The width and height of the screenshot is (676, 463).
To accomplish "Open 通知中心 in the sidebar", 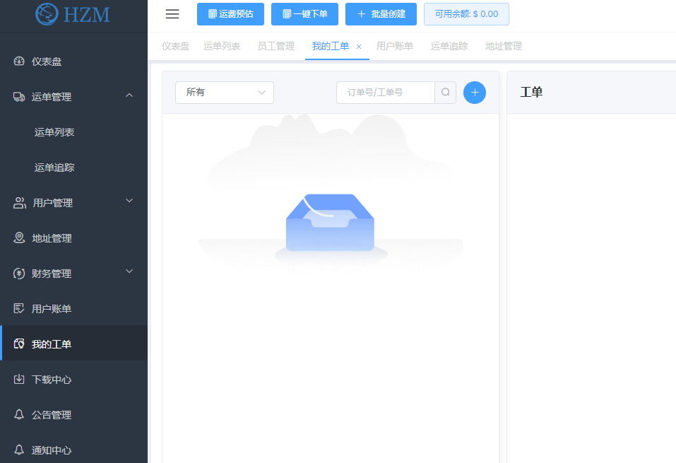I will [52, 450].
